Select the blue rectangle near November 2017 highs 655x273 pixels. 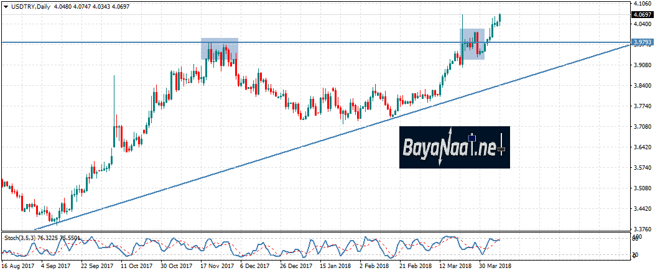point(219,49)
